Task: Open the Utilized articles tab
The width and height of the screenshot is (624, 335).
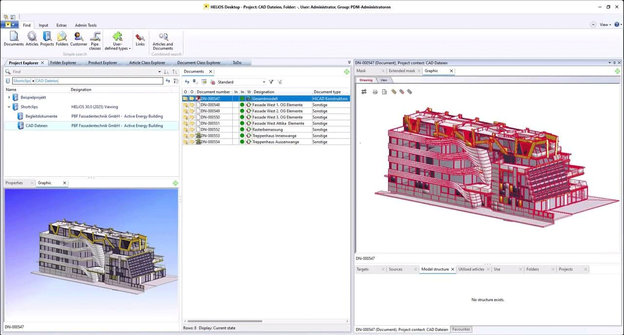Action: (x=471, y=269)
